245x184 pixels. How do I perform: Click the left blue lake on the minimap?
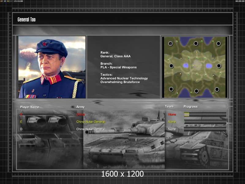click(x=186, y=66)
